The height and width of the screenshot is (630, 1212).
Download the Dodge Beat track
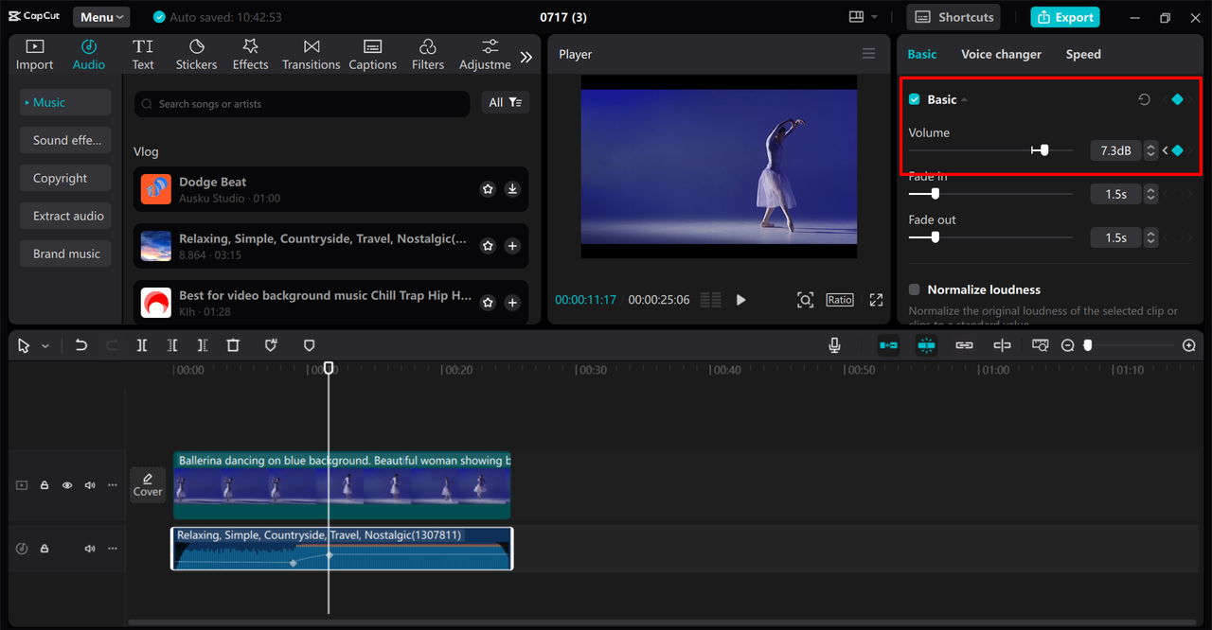coord(512,189)
